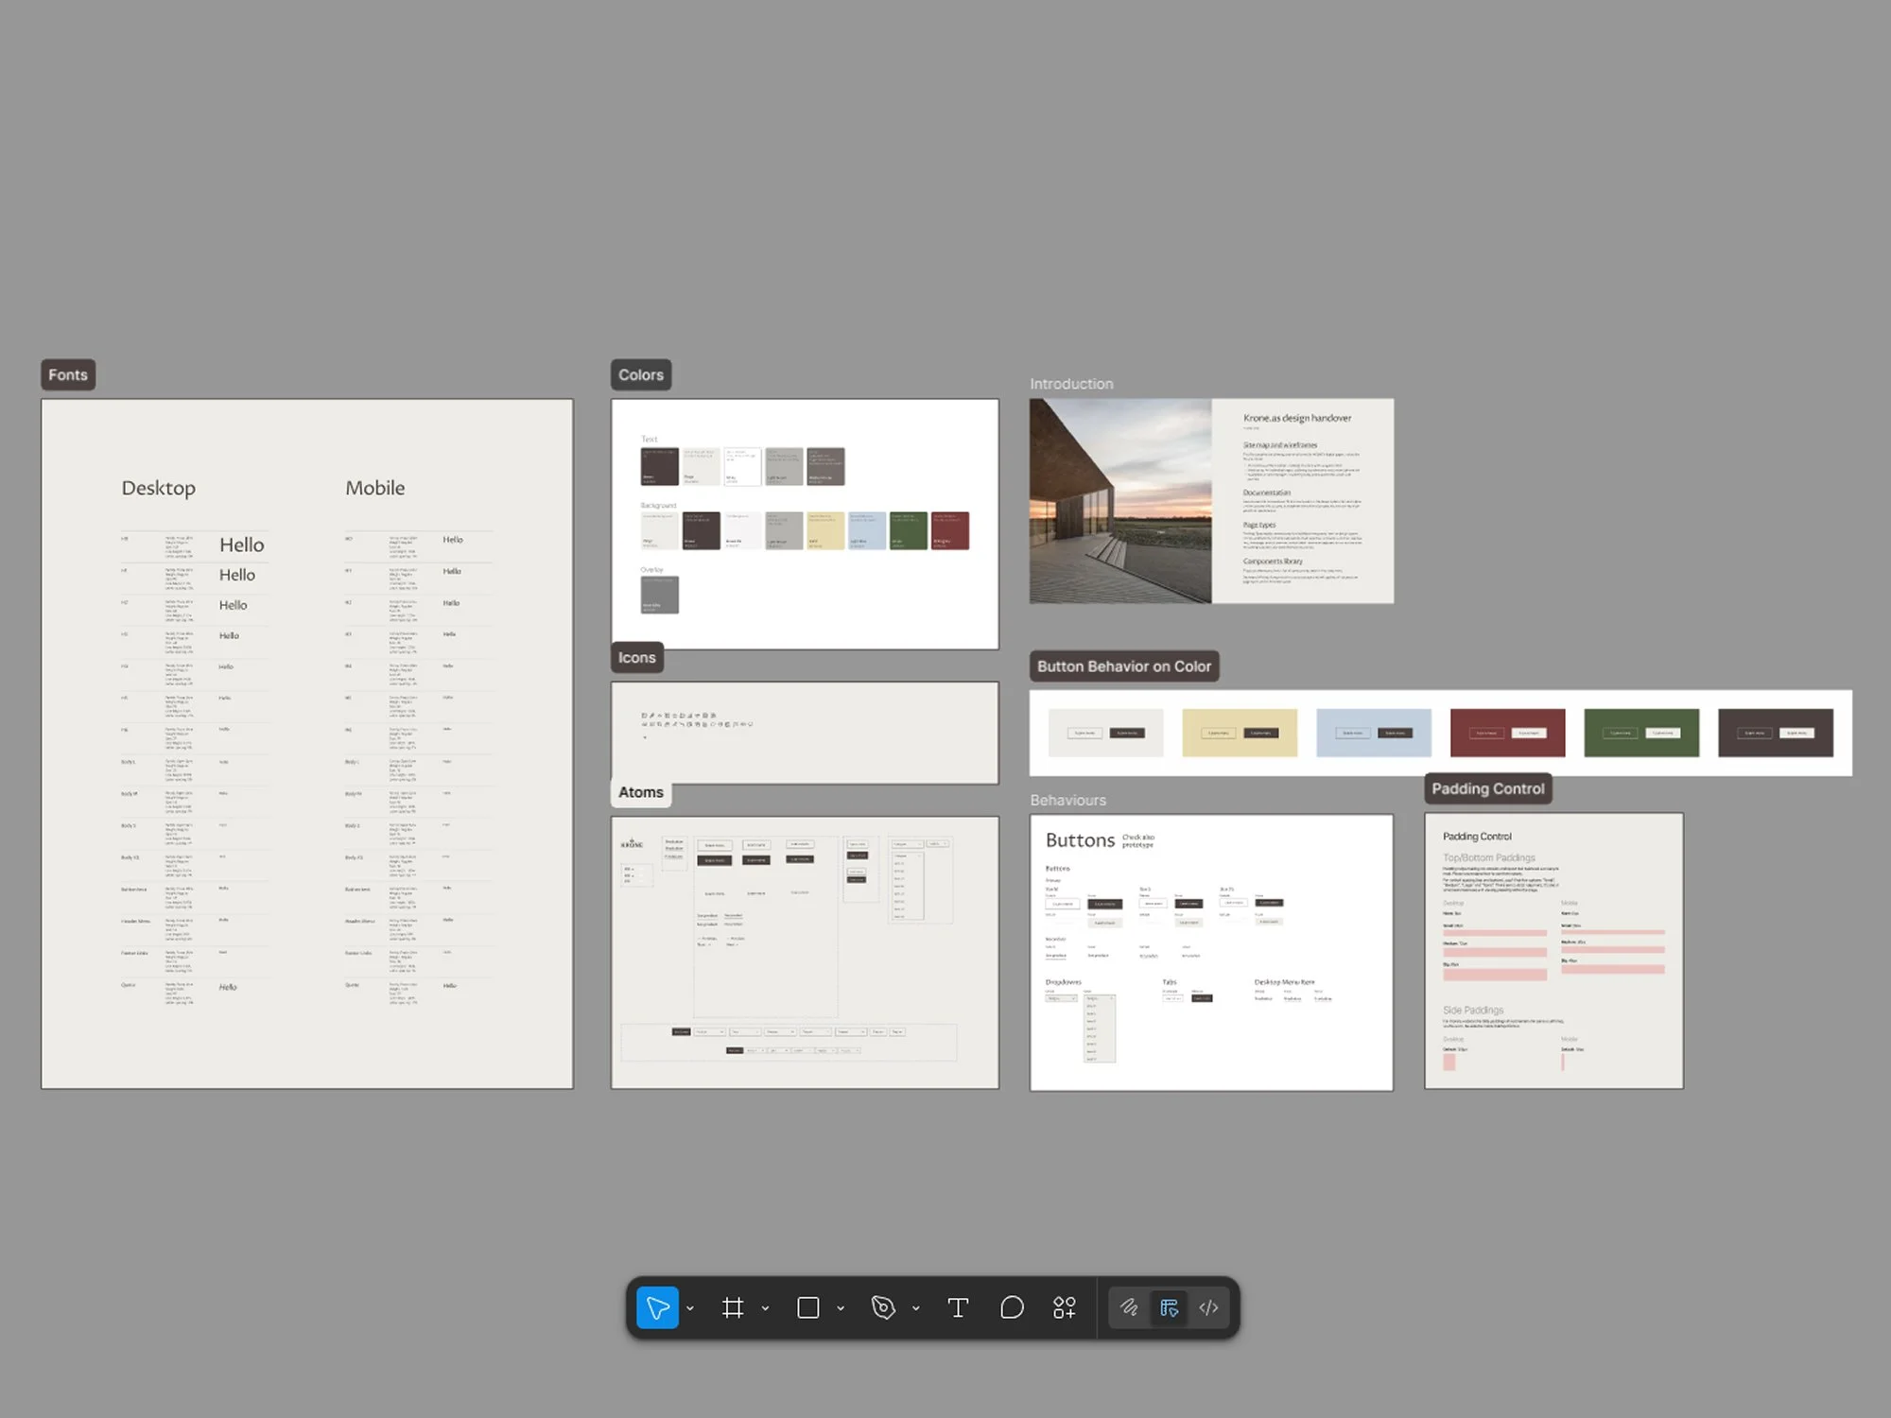Viewport: 1891px width, 1418px height.
Task: Select the Rectangle shape tool
Action: (808, 1307)
